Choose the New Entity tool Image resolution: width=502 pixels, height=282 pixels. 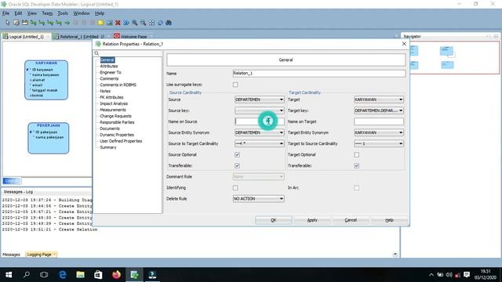point(16,23)
